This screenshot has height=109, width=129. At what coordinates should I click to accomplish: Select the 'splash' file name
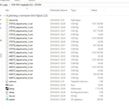(12, 100)
